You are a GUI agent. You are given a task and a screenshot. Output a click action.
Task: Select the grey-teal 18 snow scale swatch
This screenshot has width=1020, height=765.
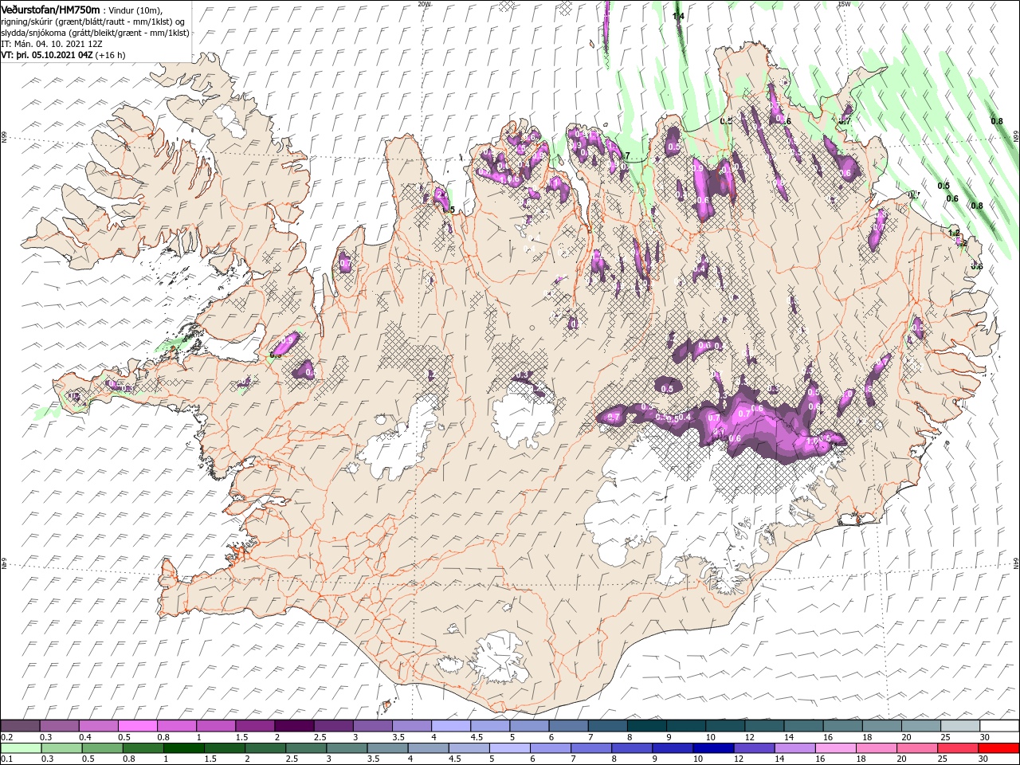tap(881, 725)
